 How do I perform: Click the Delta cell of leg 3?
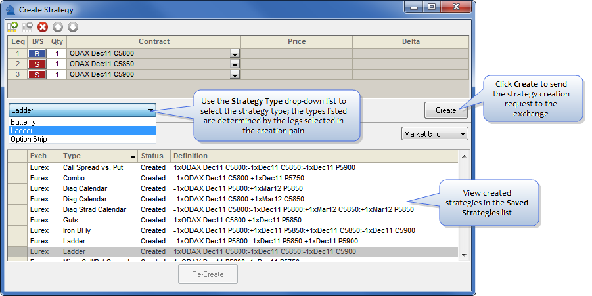(x=411, y=75)
